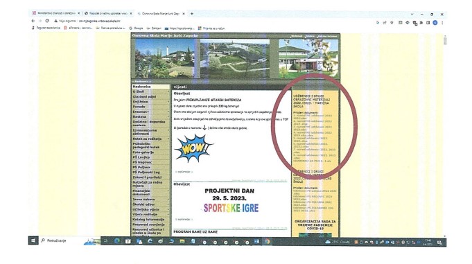Open Google Chrome from the taskbar
This screenshot has height=264, width=472.
(x=267, y=241)
